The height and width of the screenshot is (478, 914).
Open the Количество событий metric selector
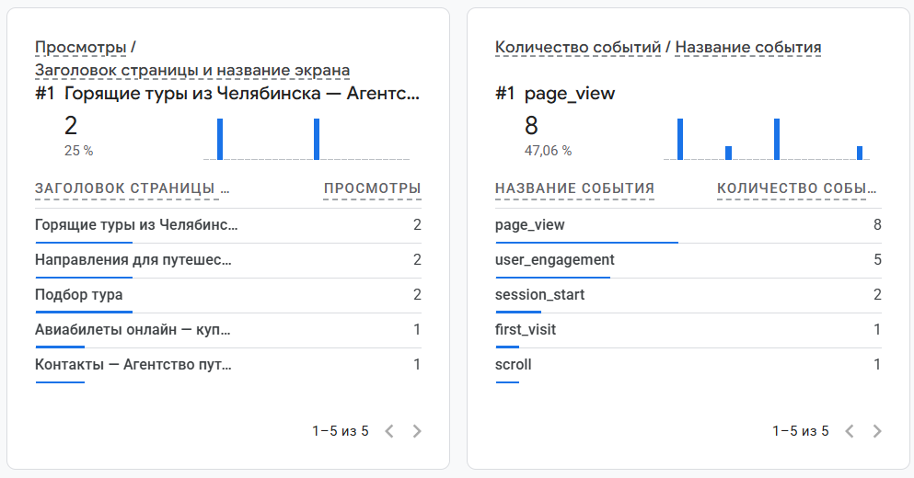pyautogui.click(x=578, y=47)
